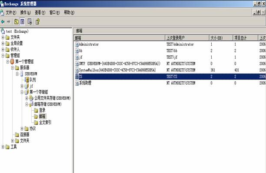Select the 协议 tree item label

point(33,129)
